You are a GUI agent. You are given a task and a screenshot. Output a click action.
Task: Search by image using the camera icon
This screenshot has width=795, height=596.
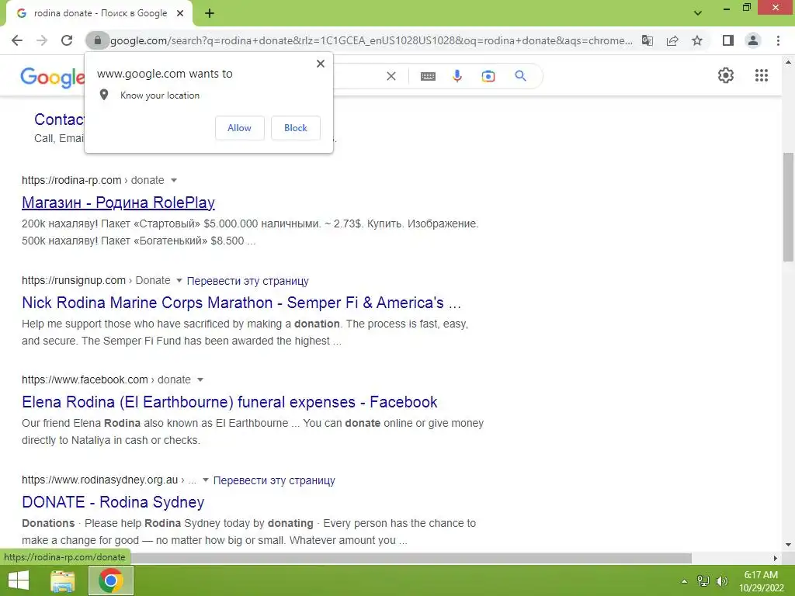pyautogui.click(x=488, y=76)
